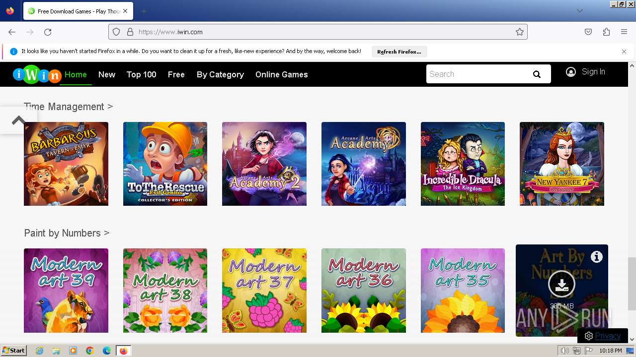Image resolution: width=636 pixels, height=357 pixels.
Task: Open the list all tabs dropdown arrow
Action: [579, 11]
